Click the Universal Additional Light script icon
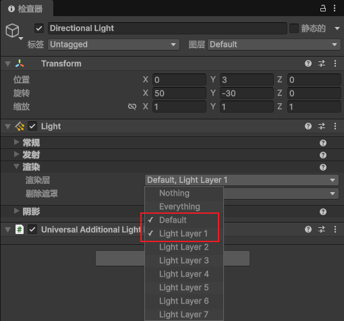 coord(20,229)
